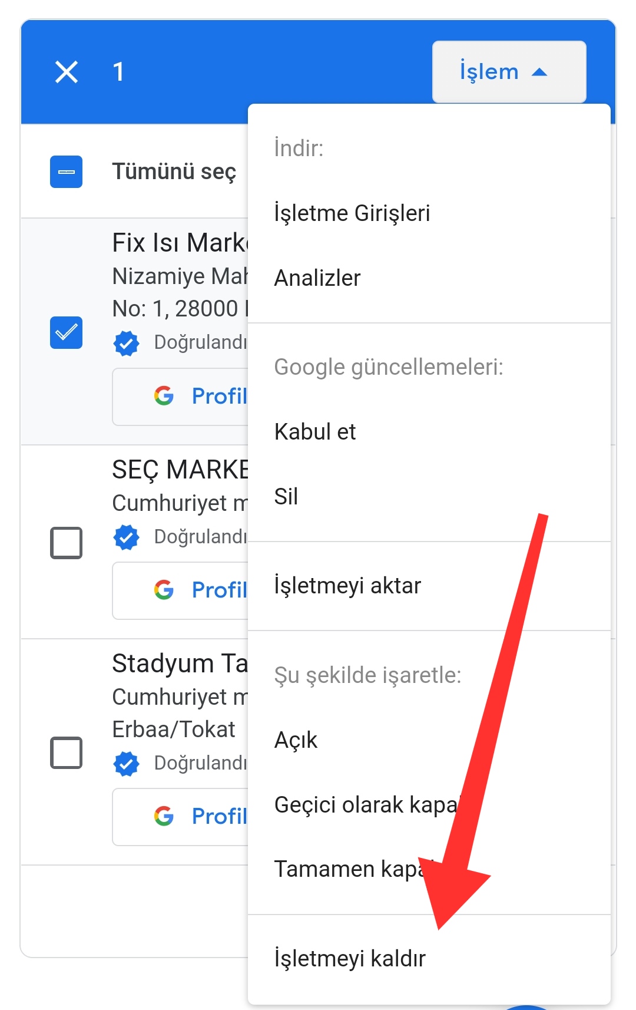Click Stadyum listing's verified badge icon

click(x=126, y=763)
